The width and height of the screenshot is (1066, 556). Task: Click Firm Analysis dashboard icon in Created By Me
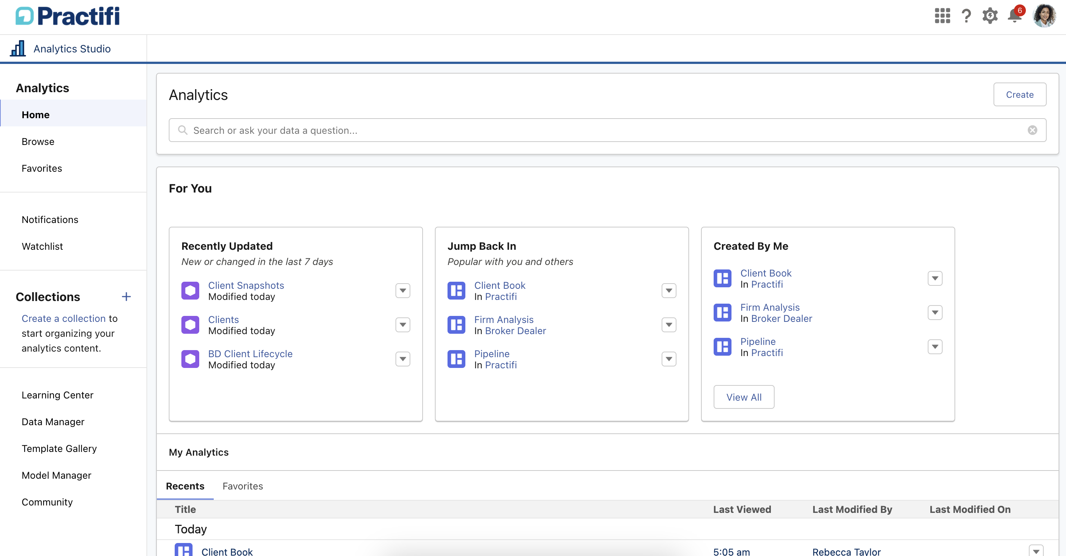pyautogui.click(x=723, y=312)
